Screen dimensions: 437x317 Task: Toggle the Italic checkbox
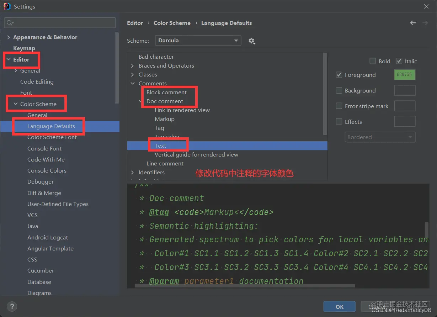pos(399,61)
